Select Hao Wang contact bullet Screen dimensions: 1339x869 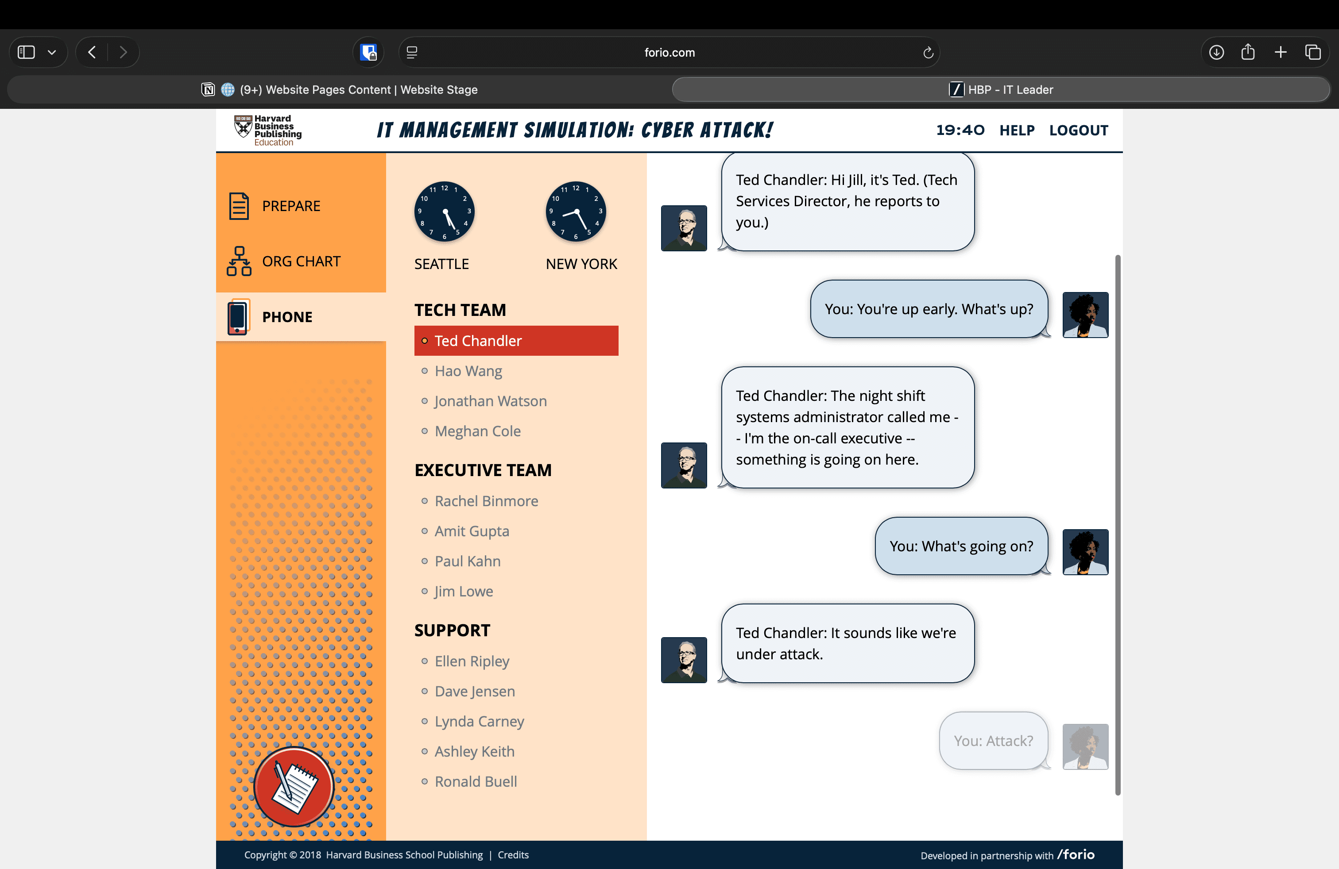425,371
